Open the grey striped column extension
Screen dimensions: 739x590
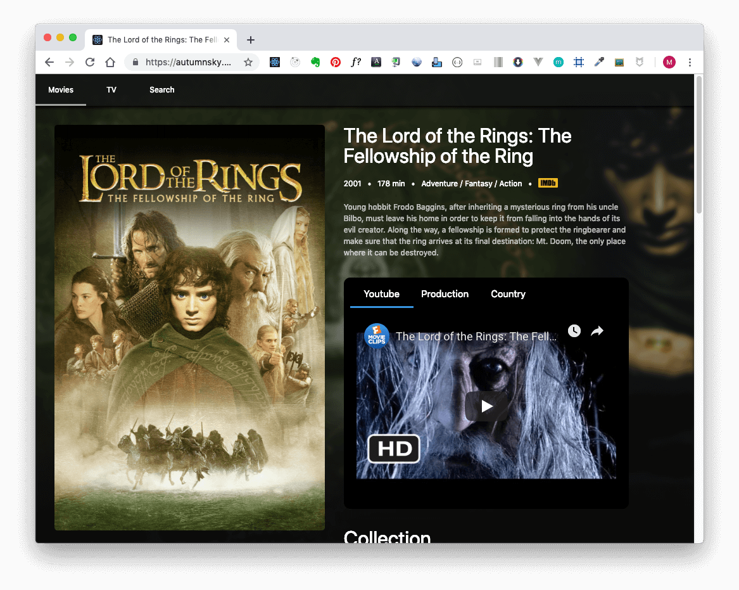pyautogui.click(x=498, y=62)
